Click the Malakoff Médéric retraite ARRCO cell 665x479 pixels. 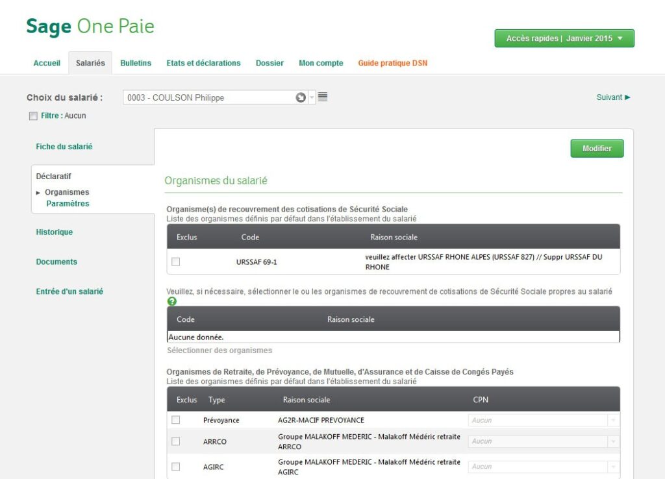click(369, 441)
